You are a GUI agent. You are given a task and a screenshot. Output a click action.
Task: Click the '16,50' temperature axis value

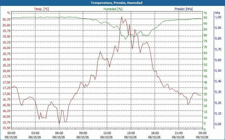6,105
